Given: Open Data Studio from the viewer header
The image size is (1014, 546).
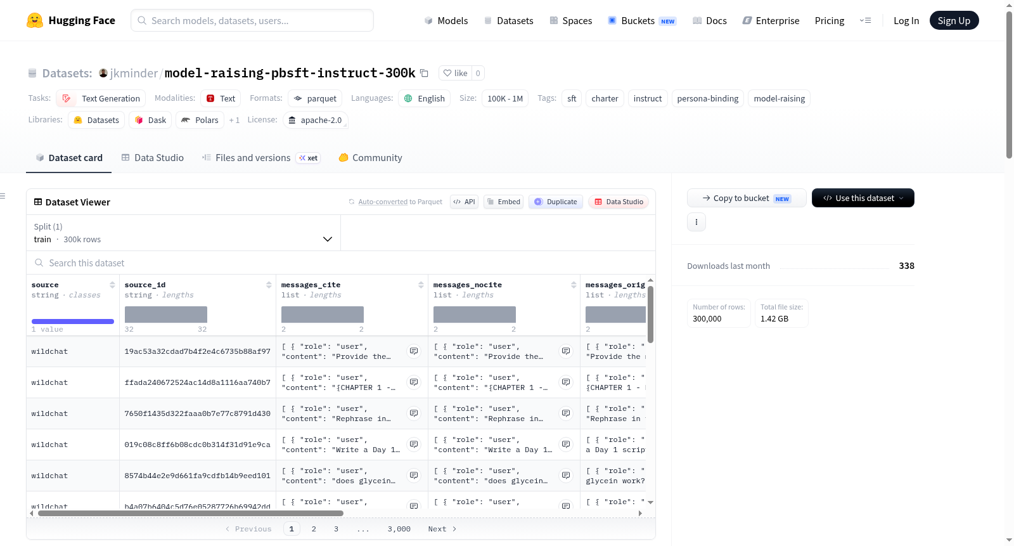Looking at the screenshot, I should pos(619,202).
